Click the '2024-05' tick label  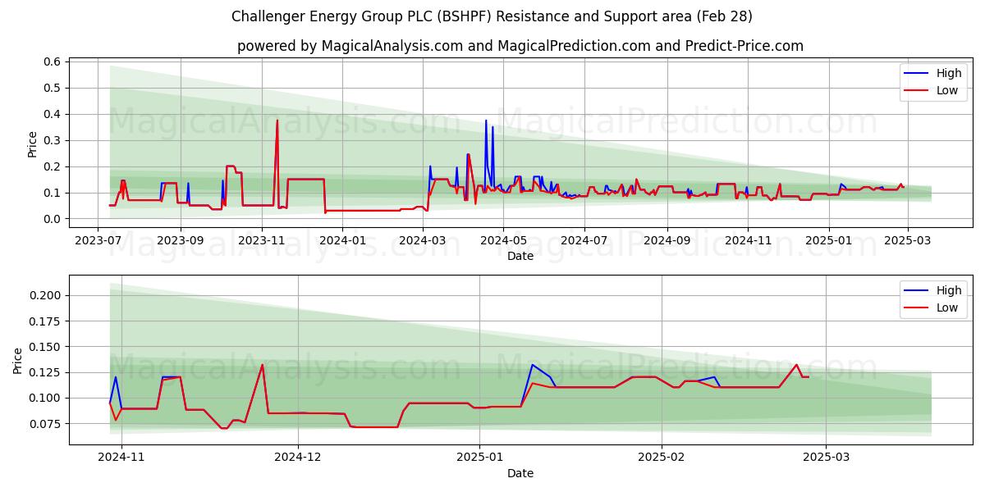click(x=503, y=241)
